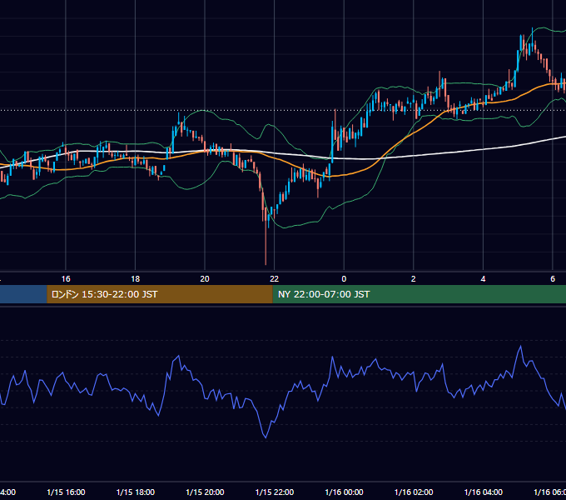This screenshot has height=500, width=566.
Task: Click hour label 18 under price chart
Action: 136,279
